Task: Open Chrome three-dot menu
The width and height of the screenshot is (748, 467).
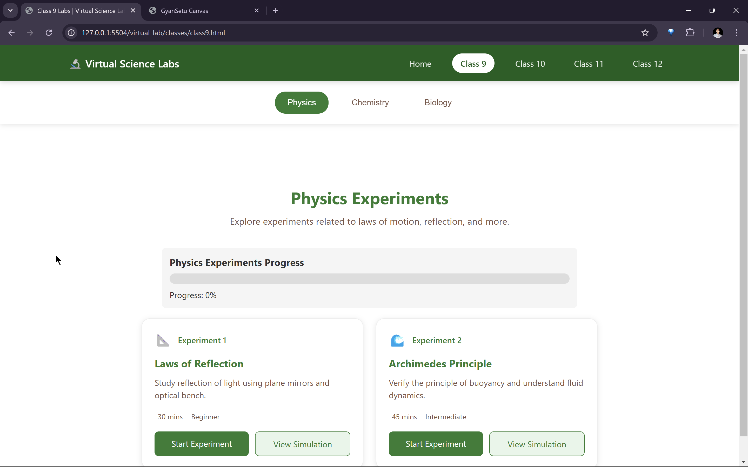Action: click(736, 33)
